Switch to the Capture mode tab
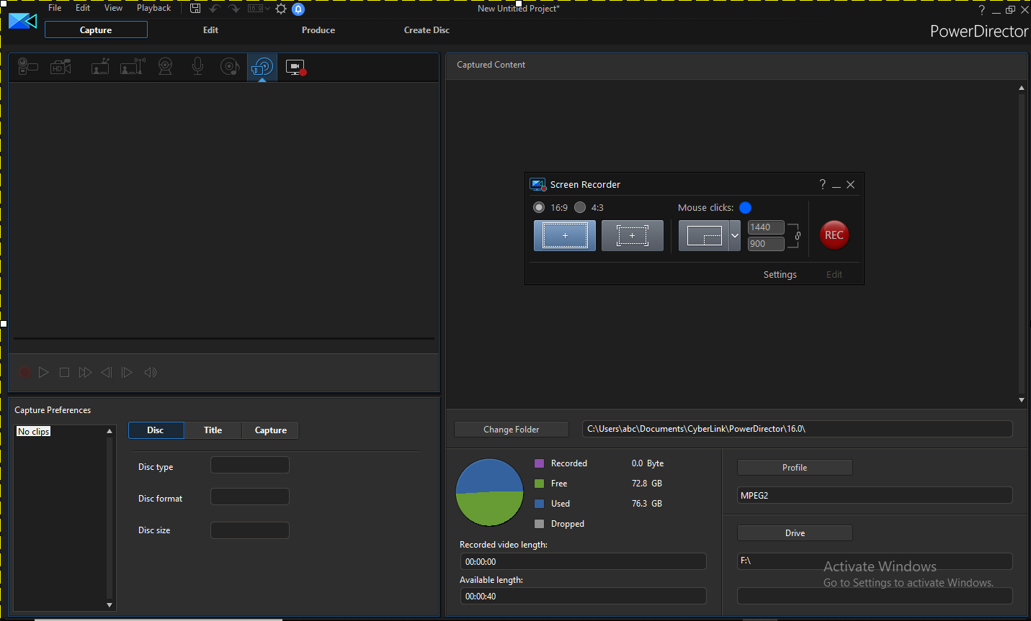The width and height of the screenshot is (1031, 621). pyautogui.click(x=96, y=30)
